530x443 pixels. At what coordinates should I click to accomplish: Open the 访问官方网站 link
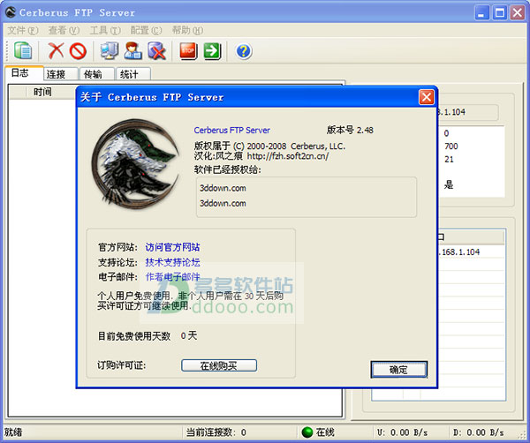172,247
